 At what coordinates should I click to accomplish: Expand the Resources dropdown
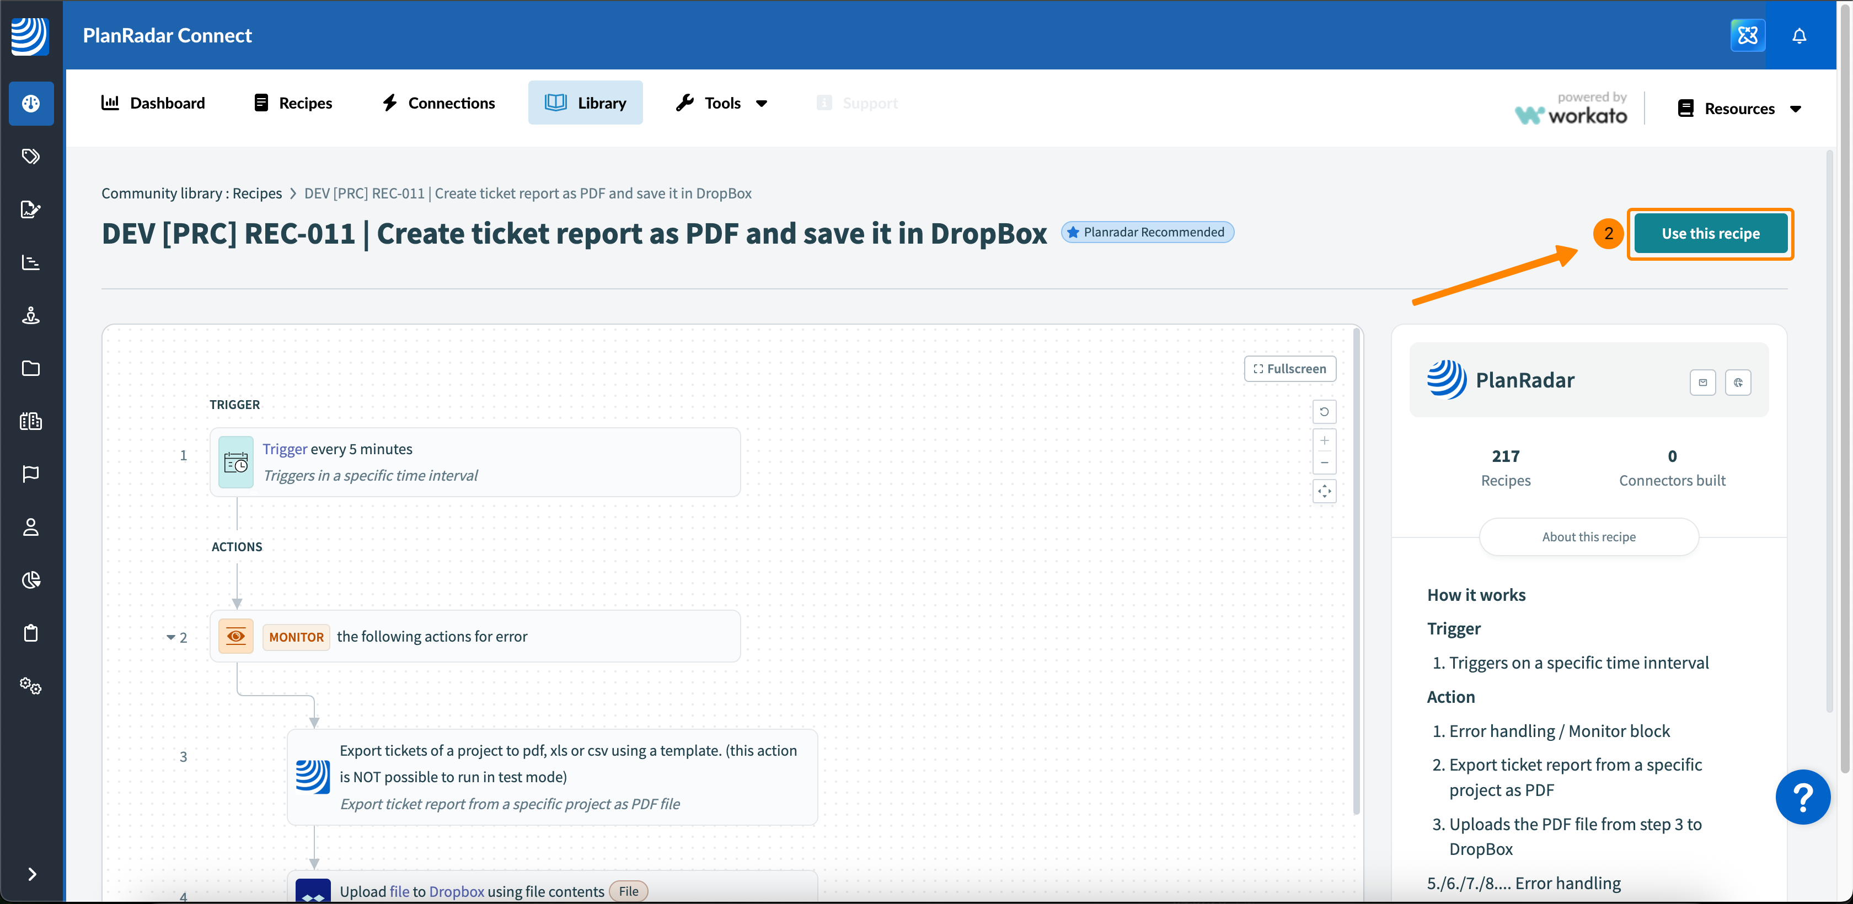(1739, 109)
